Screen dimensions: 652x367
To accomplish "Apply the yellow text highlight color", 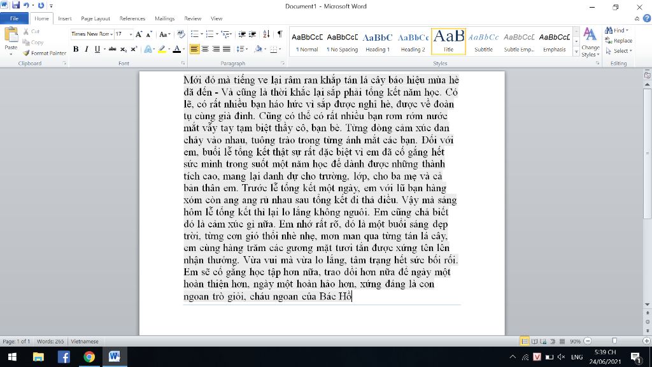I will point(162,49).
